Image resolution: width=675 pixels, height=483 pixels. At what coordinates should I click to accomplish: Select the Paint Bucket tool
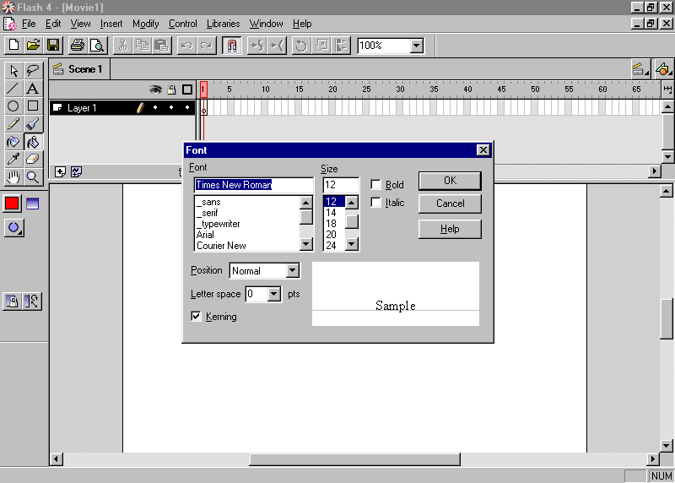(33, 142)
